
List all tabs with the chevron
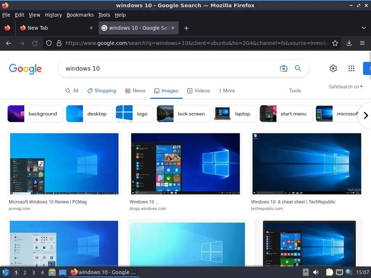click(x=364, y=28)
